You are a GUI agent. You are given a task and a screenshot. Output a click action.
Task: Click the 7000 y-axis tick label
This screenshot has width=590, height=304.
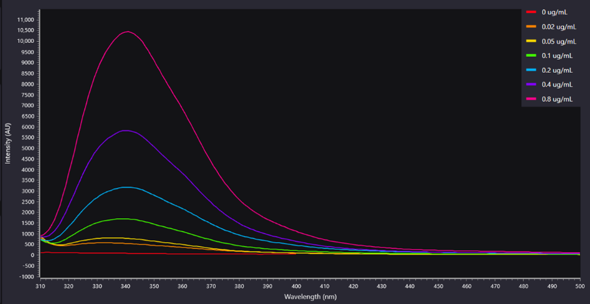pos(29,106)
